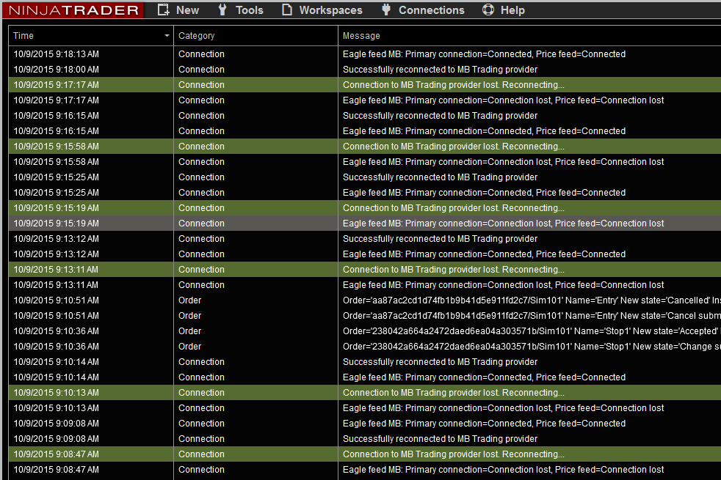Click Order category at 9:10:51 AM Cancelled row

[x=189, y=300]
